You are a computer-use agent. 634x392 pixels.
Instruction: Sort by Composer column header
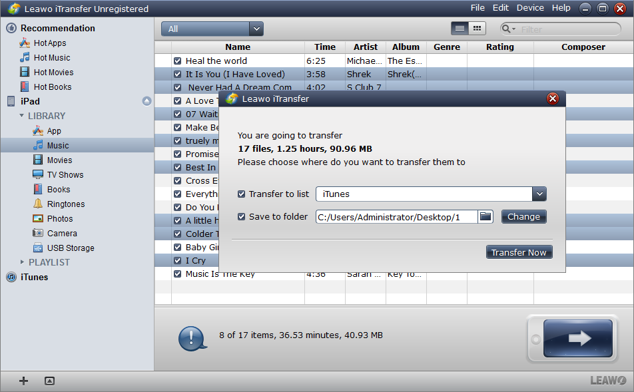583,47
